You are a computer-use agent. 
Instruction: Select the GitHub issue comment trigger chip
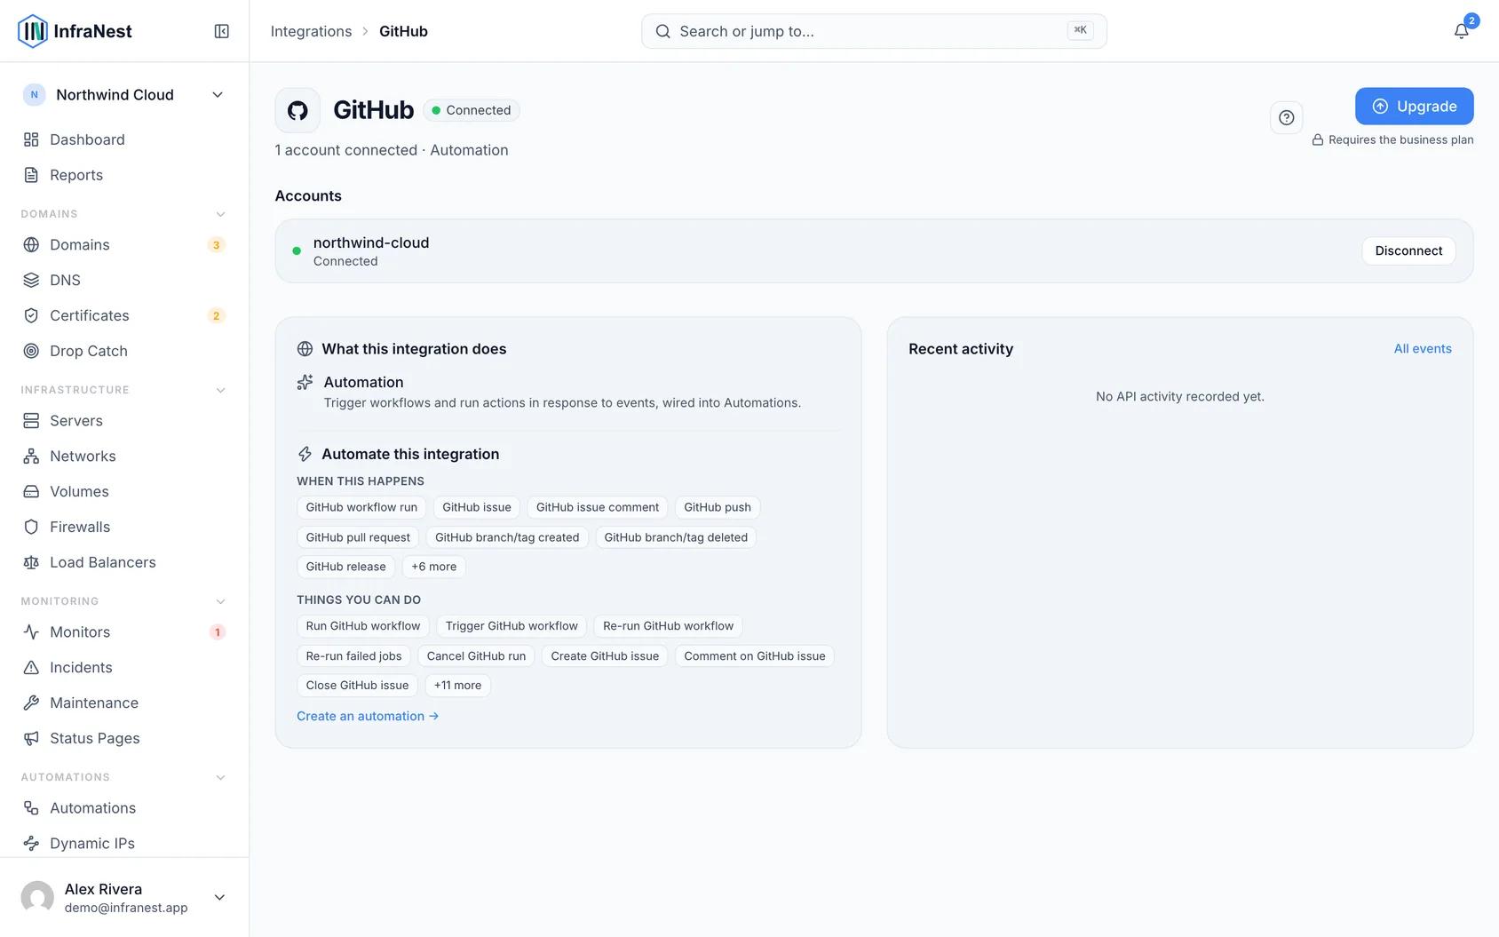point(598,507)
